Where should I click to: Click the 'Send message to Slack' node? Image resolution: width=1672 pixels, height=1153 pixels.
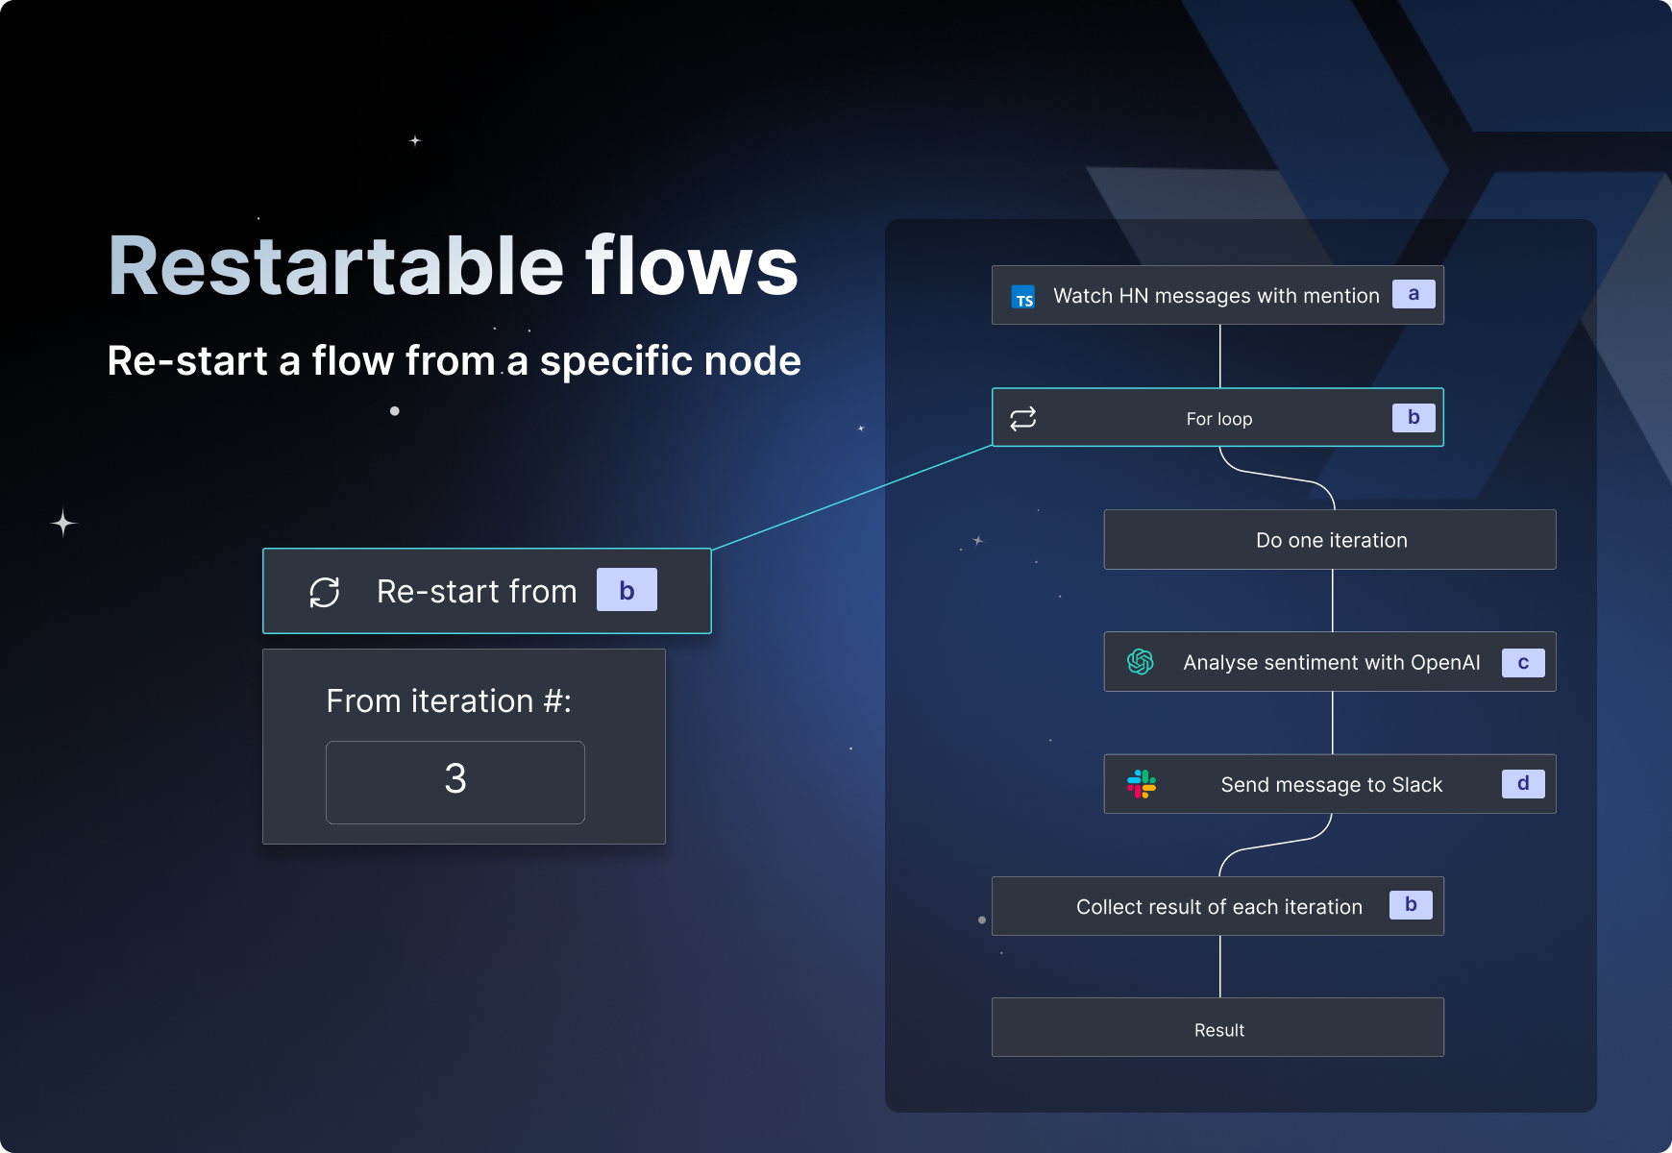pyautogui.click(x=1330, y=783)
